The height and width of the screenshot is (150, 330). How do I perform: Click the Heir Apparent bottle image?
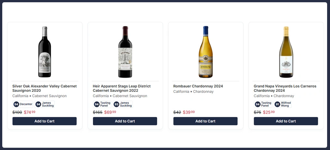click(125, 52)
